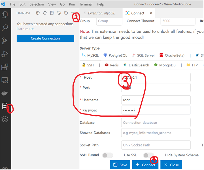204x170 pixels.
Task: Open the Run and Debug view
Action: pos(5,54)
